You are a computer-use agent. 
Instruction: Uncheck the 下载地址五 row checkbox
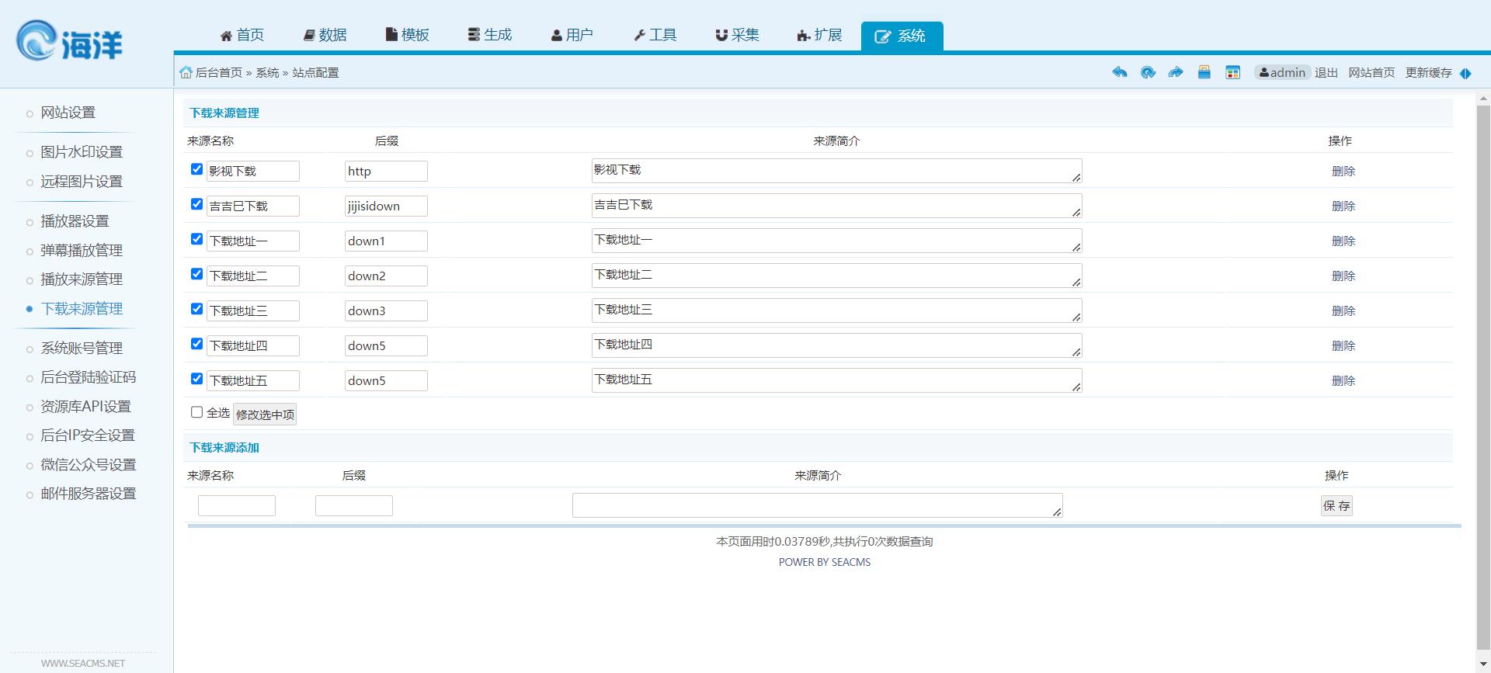(x=196, y=379)
